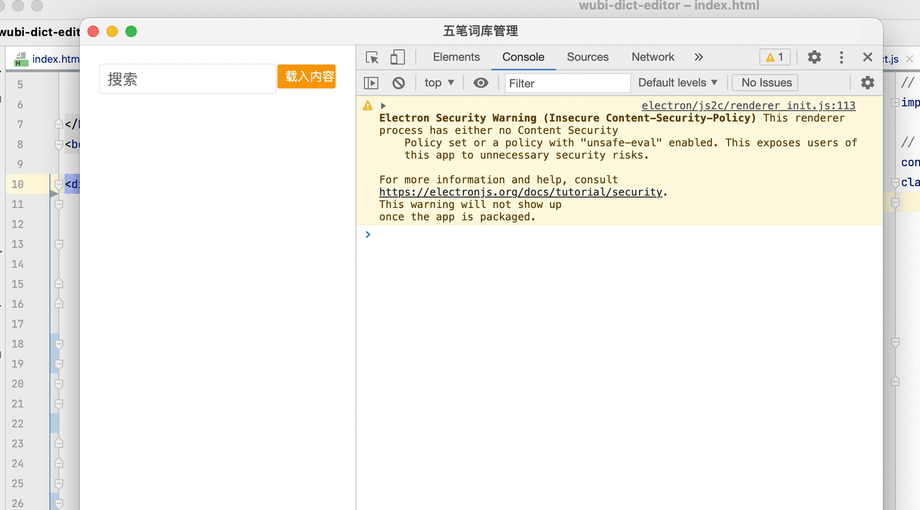The image size is (920, 510).
Task: Click the orange 载入内容 button
Action: click(x=307, y=76)
